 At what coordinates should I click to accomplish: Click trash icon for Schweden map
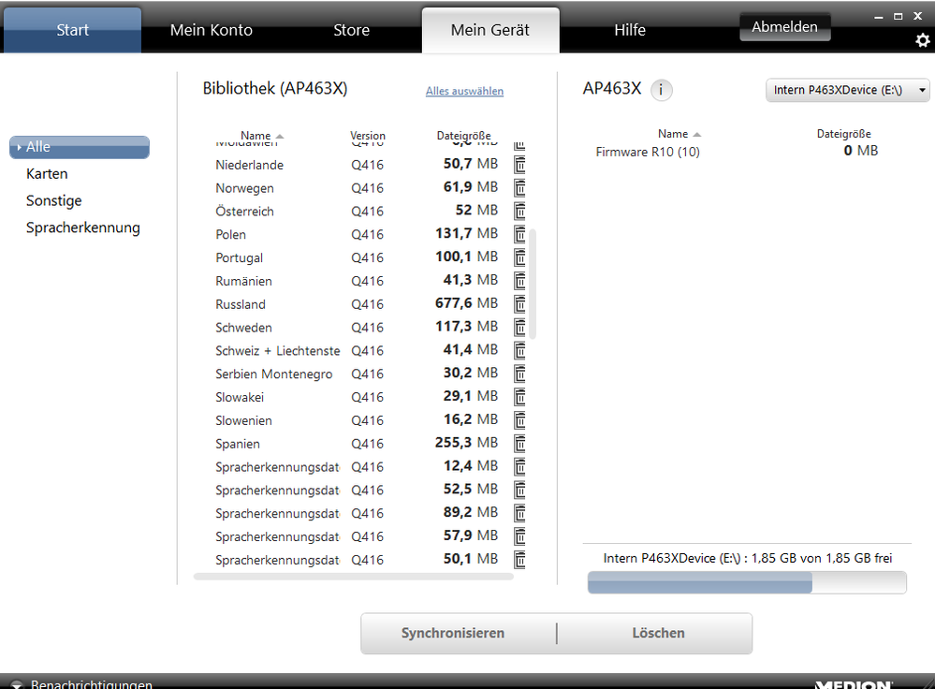coord(519,327)
